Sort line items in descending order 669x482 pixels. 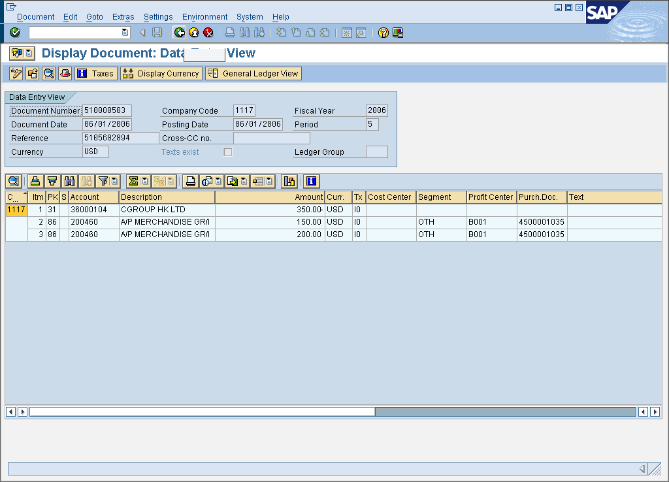click(x=52, y=182)
